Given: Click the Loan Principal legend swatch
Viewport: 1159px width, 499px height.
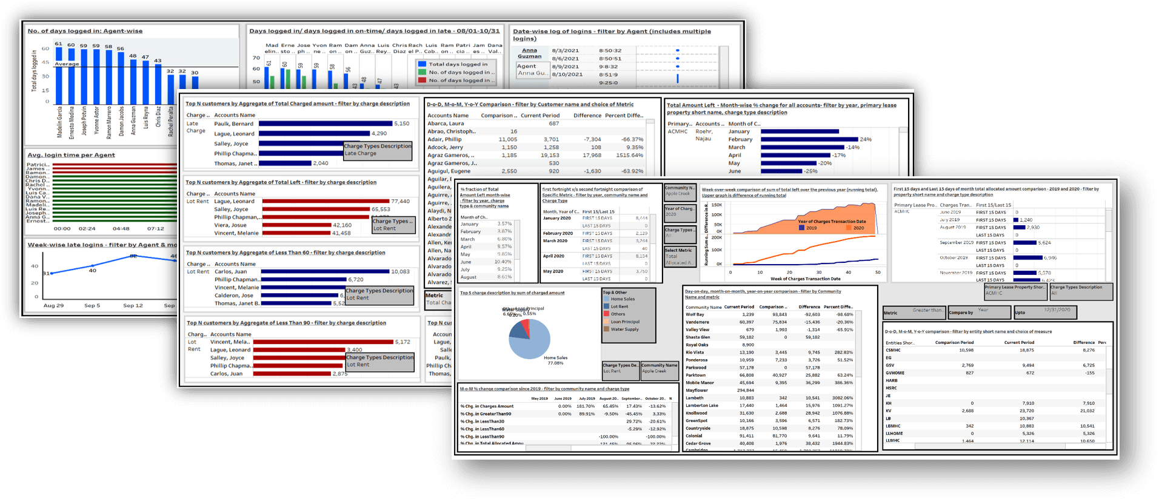Looking at the screenshot, I should pos(606,322).
